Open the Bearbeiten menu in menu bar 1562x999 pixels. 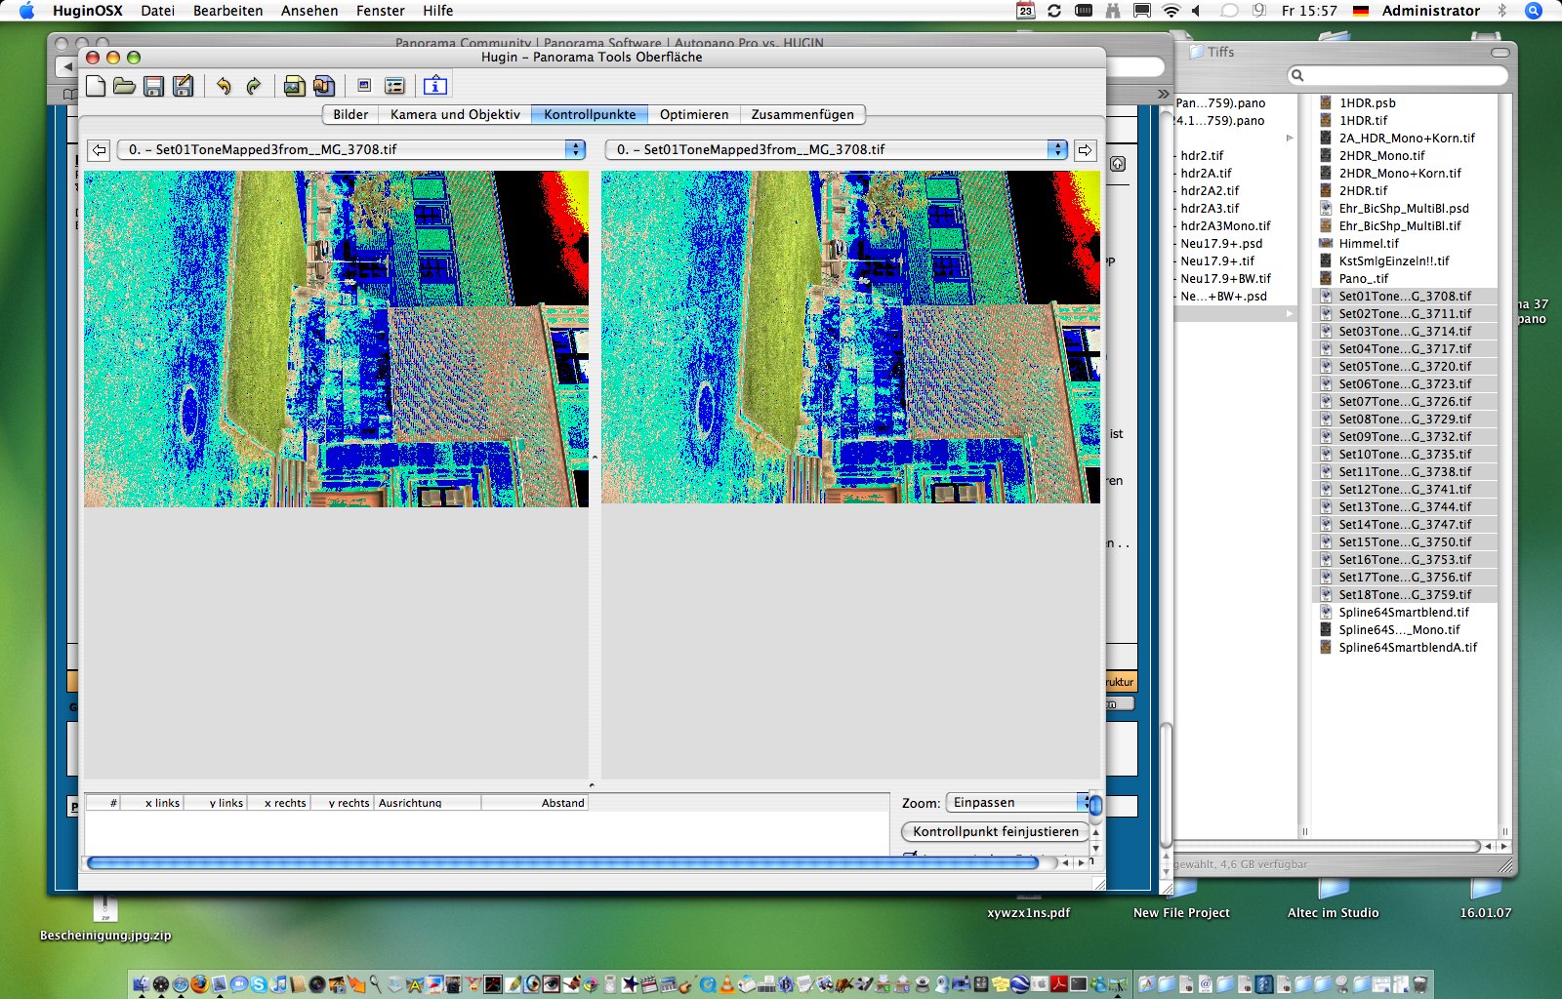227,11
